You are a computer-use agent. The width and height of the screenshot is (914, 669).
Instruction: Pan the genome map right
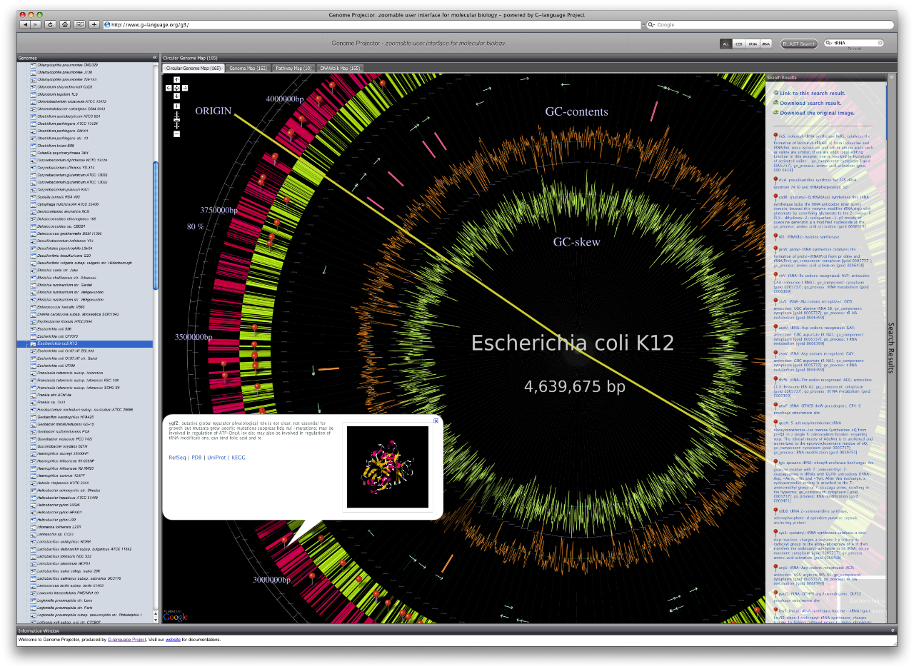coord(185,88)
